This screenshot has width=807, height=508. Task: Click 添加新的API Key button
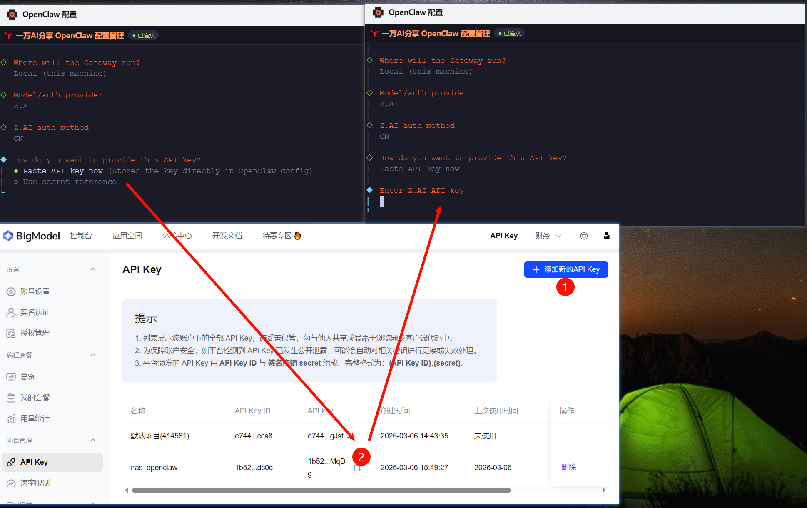click(x=565, y=269)
